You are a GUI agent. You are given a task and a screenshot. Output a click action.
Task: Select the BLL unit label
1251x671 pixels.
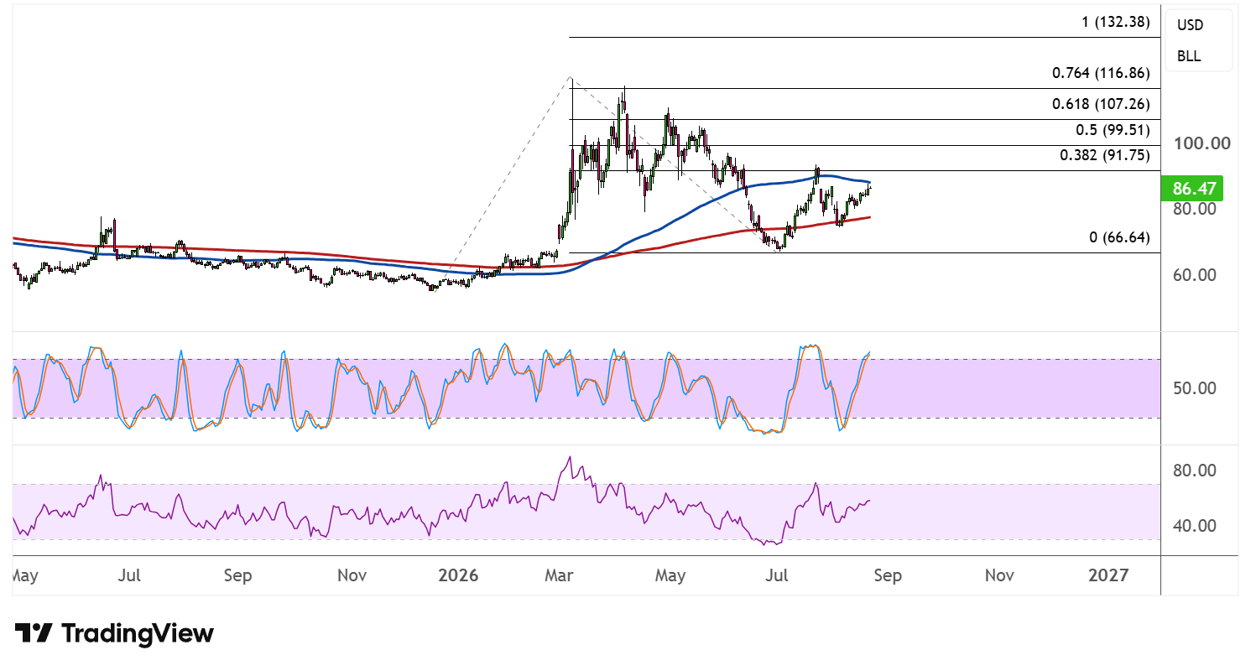tap(1189, 56)
